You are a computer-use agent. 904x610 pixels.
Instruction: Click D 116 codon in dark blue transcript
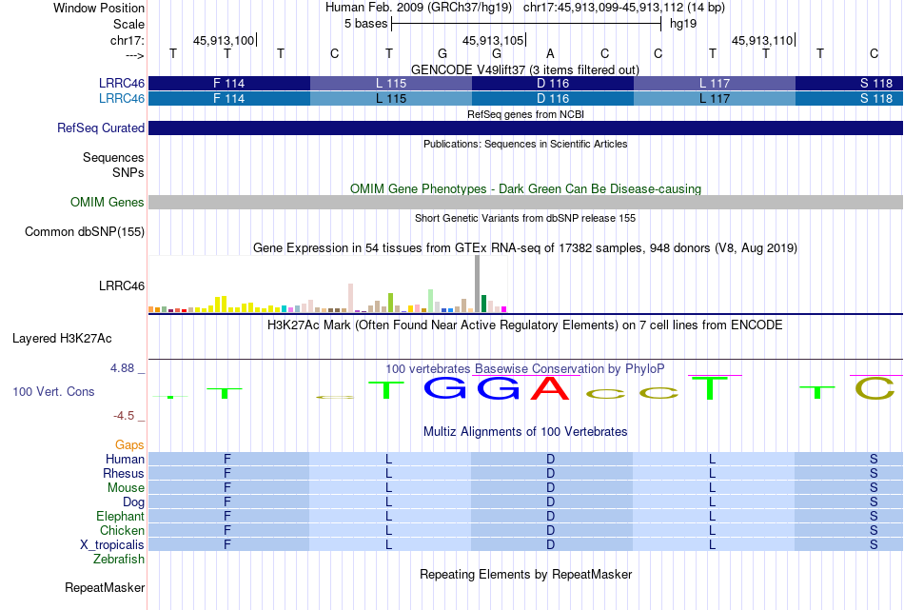[x=553, y=83]
